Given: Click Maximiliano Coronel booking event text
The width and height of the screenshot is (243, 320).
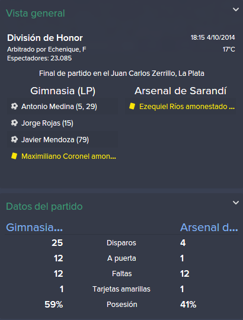Looking at the screenshot, I should pos(69,156).
